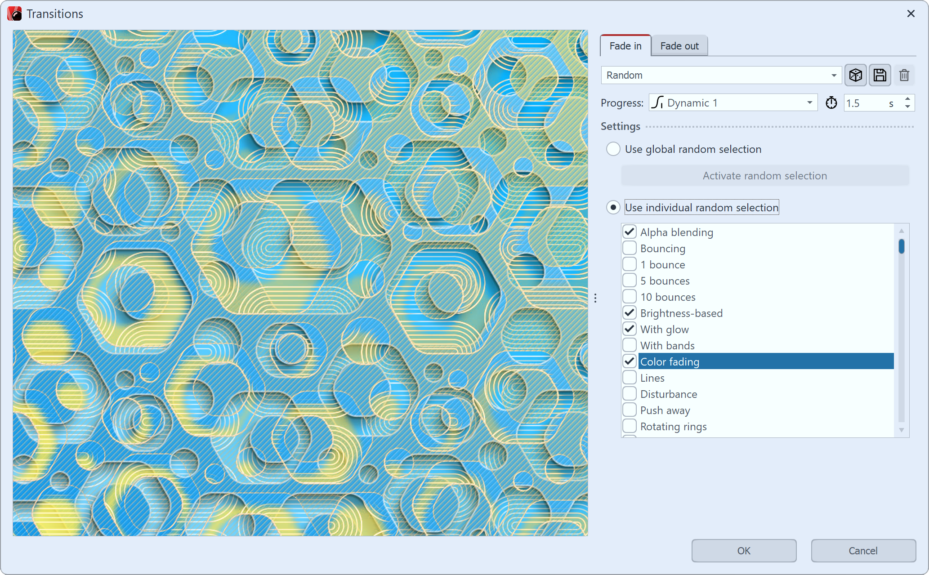Click the Dynamic 1 curve icon
Image resolution: width=929 pixels, height=575 pixels.
pyautogui.click(x=657, y=103)
